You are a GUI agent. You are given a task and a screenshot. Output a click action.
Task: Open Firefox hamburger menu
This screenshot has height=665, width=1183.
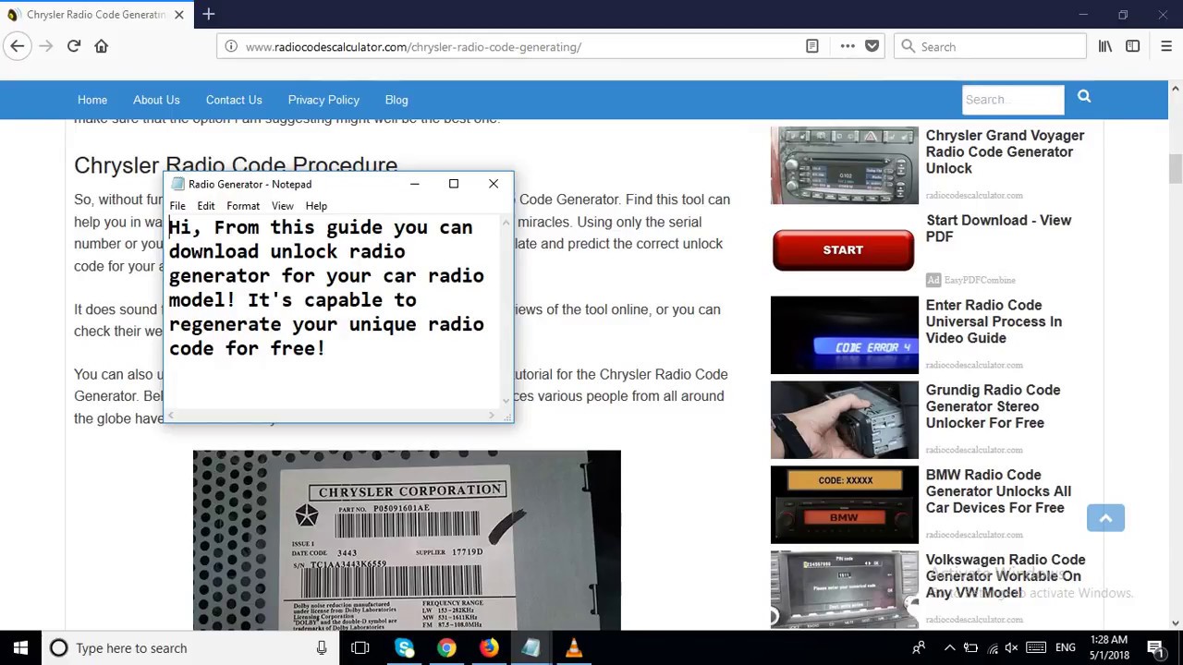[1165, 46]
